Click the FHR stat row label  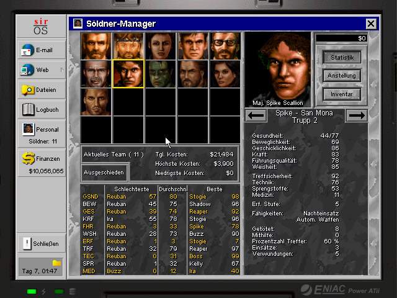pyautogui.click(x=88, y=227)
